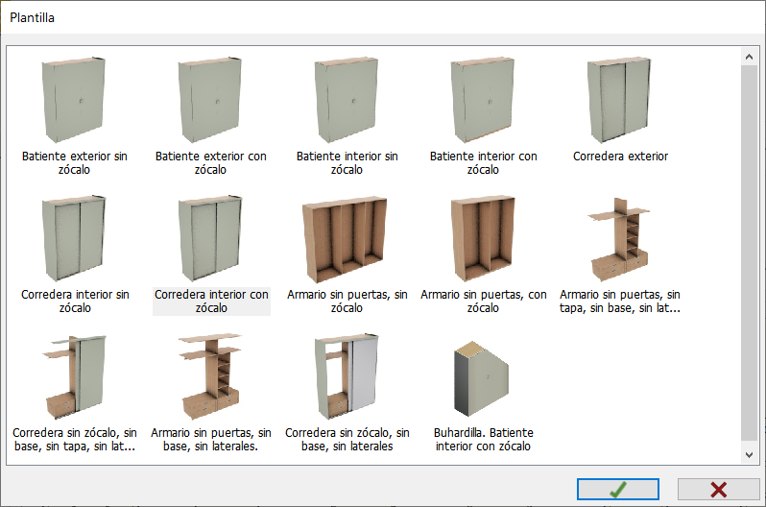The image size is (766, 507).
Task: Pick the 'Batiente interior sin zócalo' wardrobe image
Action: point(347,100)
